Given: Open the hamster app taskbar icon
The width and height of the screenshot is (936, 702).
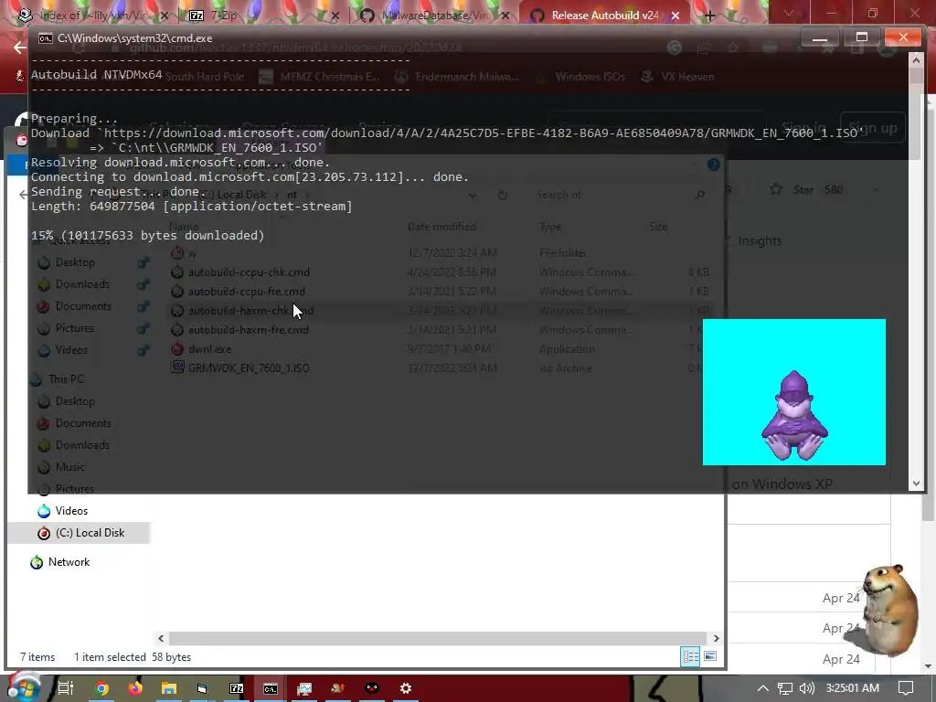Looking at the screenshot, I should coord(338,688).
